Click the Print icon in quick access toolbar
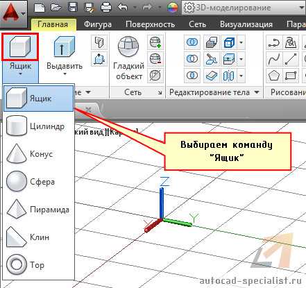This screenshot has height=288, width=306. pyautogui.click(x=106, y=8)
